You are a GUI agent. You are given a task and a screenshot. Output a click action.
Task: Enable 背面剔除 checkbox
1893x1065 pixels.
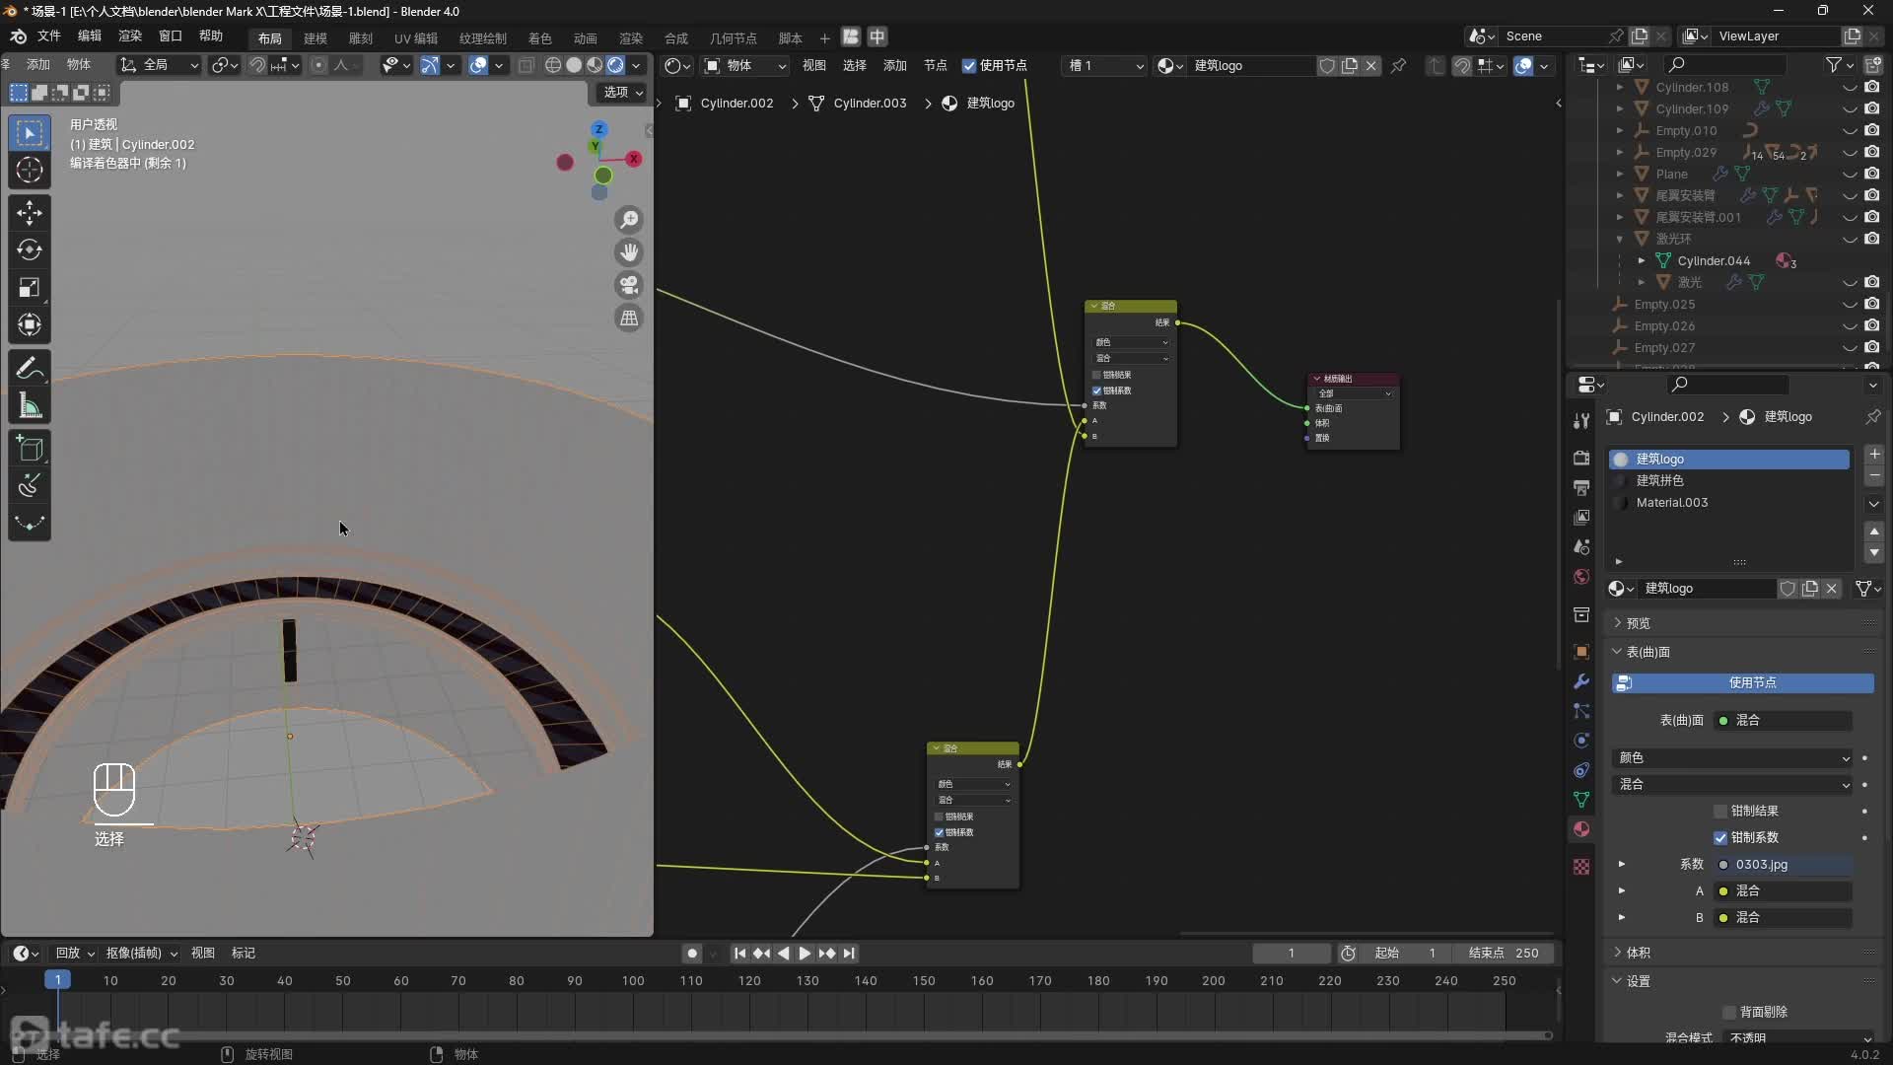[1728, 1013]
